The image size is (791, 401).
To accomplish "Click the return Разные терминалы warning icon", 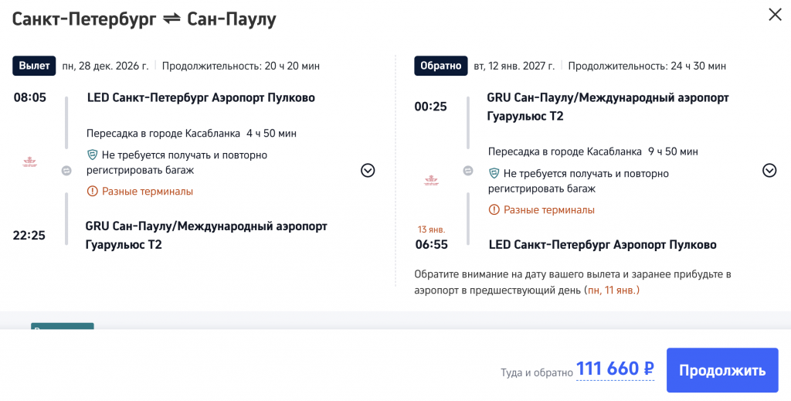I will click(494, 209).
